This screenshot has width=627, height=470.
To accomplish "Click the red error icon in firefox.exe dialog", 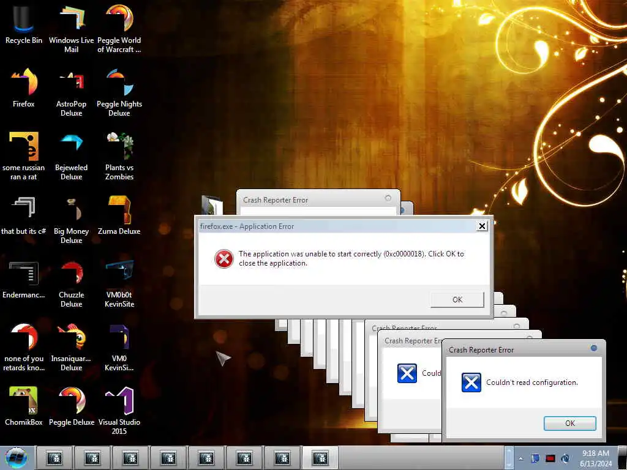I will (x=223, y=259).
